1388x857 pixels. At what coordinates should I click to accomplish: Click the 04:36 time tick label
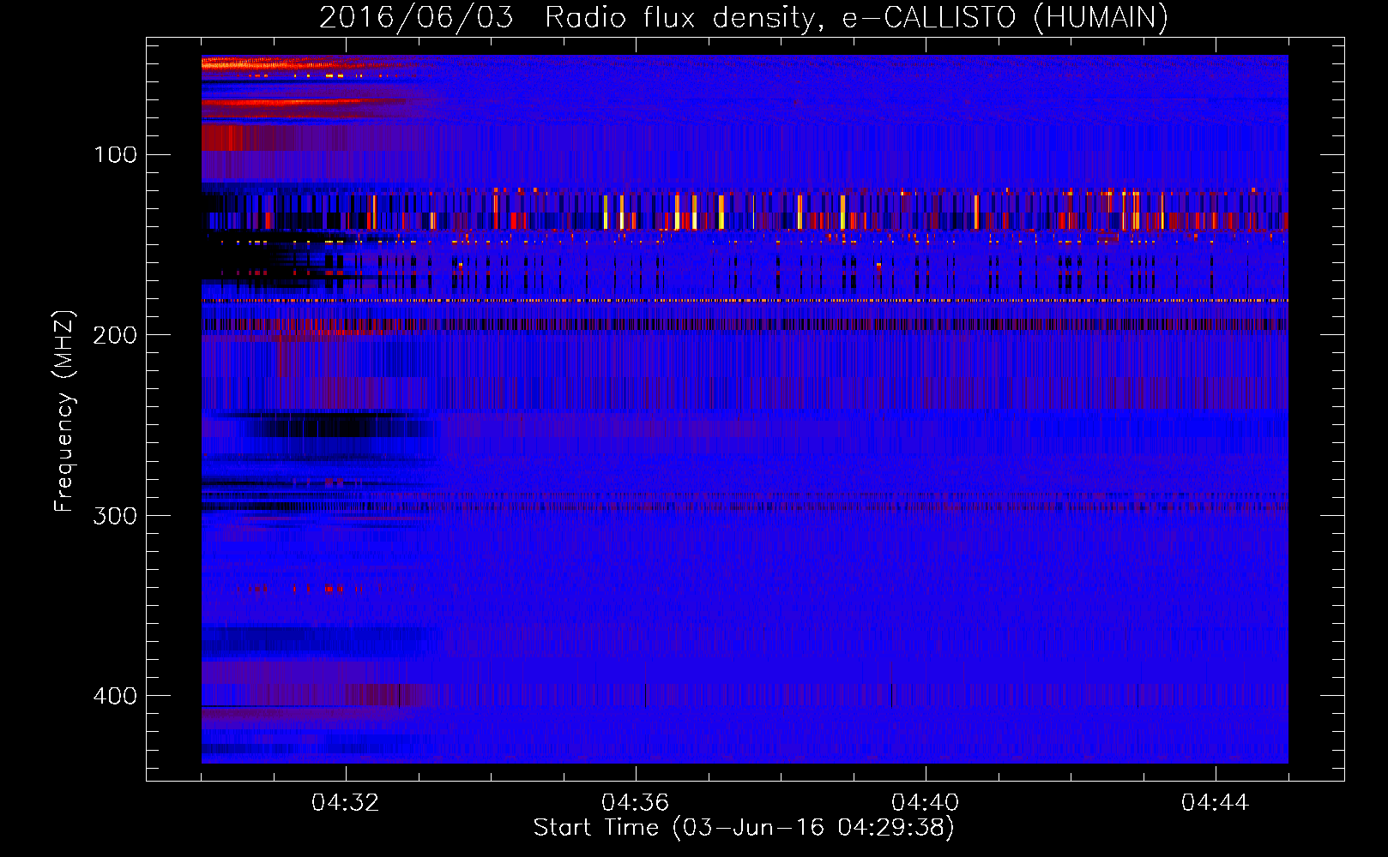[x=635, y=803]
